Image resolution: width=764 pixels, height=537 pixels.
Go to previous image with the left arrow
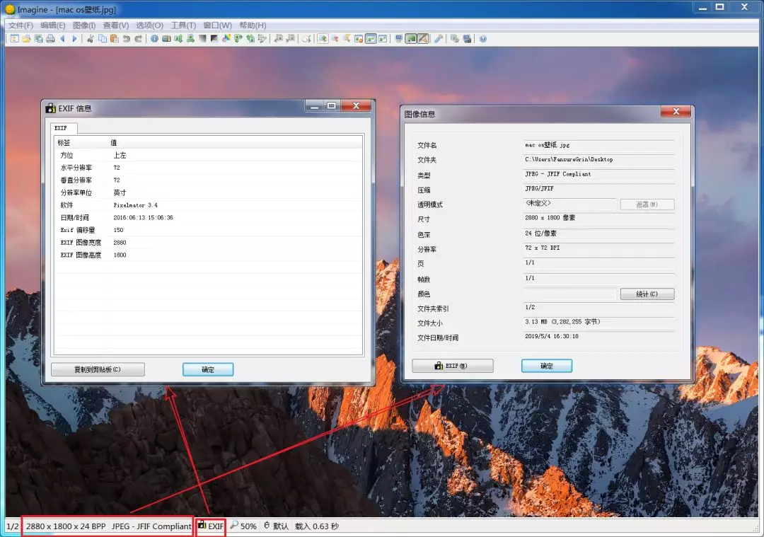(x=62, y=39)
